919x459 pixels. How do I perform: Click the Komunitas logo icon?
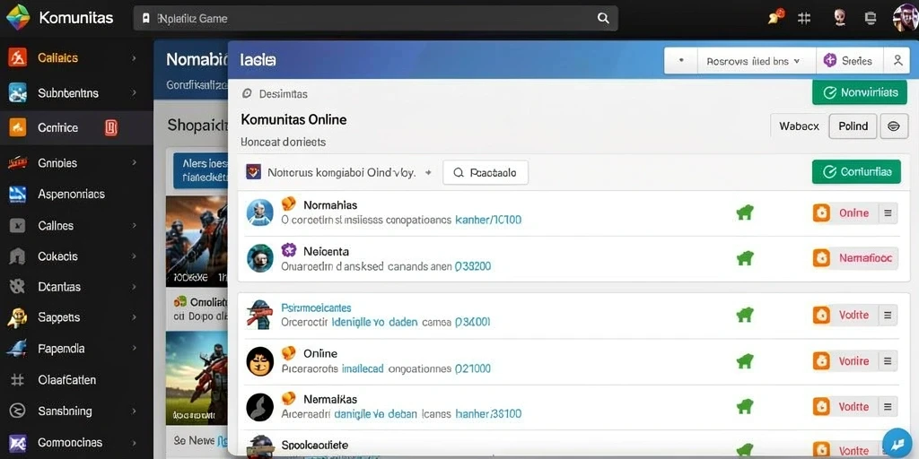(x=18, y=18)
